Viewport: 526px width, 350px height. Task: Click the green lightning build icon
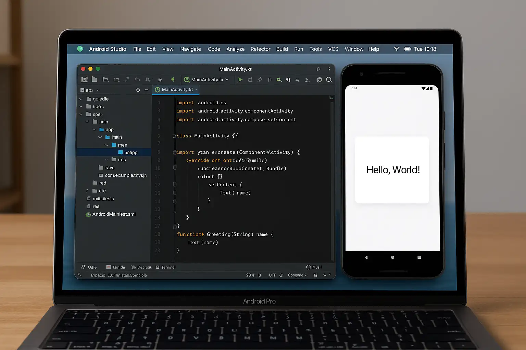[x=173, y=79]
